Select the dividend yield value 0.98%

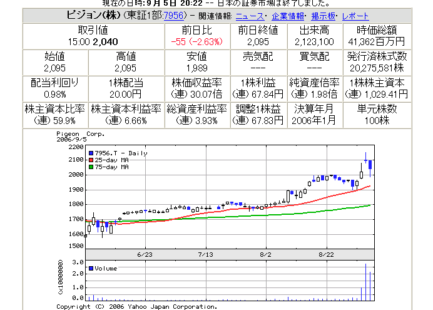[55, 95]
